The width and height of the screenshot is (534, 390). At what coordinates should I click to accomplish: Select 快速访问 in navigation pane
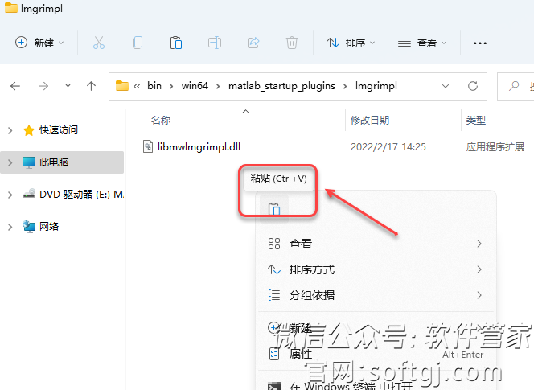point(59,130)
